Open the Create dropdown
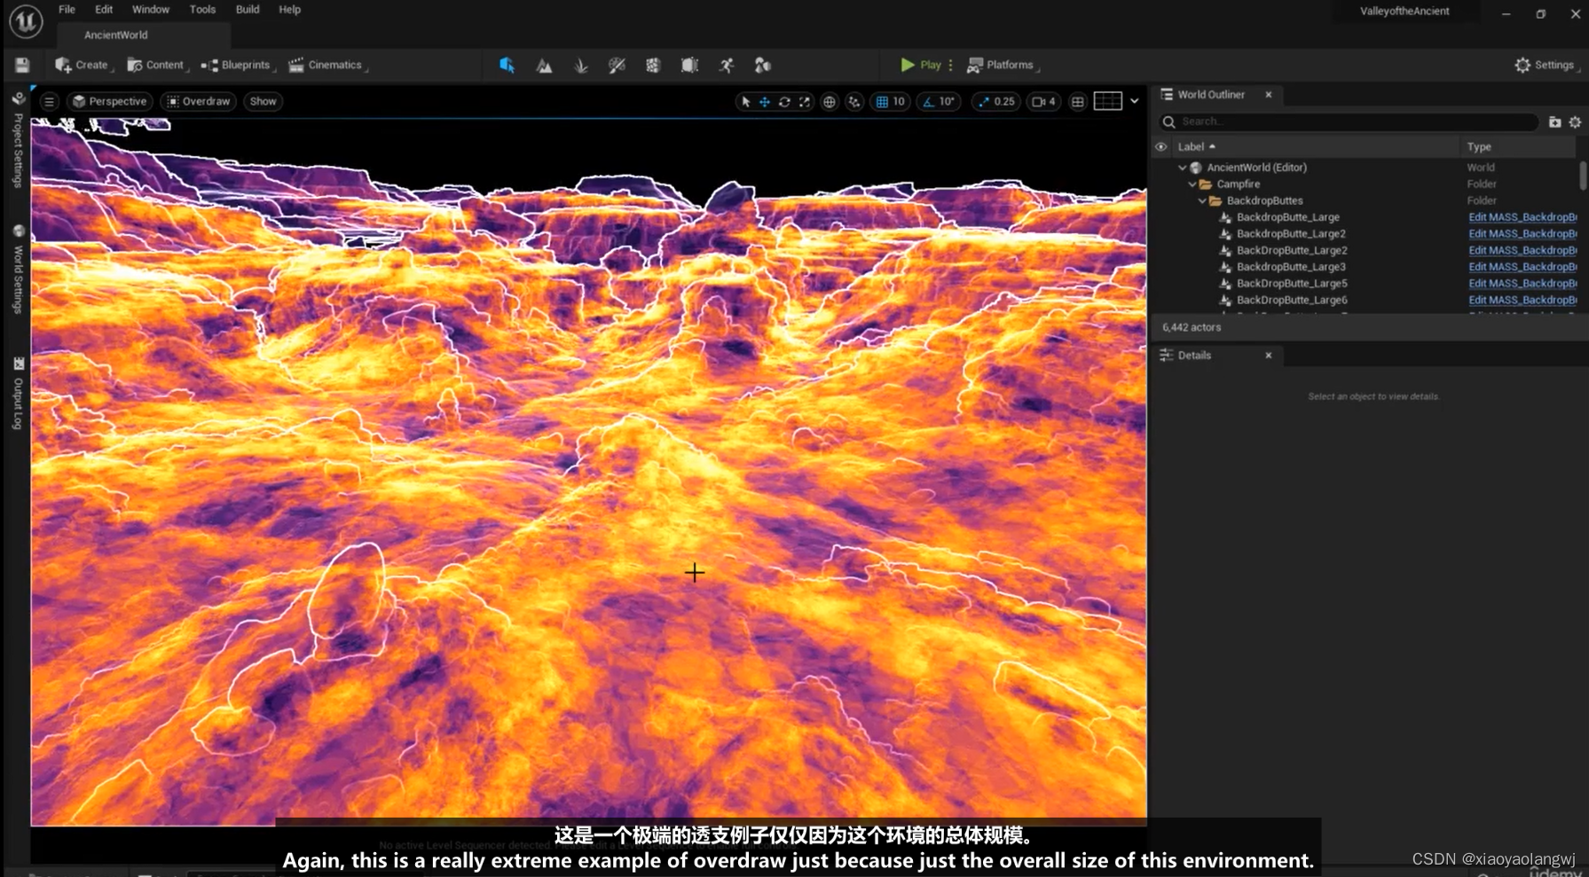This screenshot has width=1589, height=877. 83,66
